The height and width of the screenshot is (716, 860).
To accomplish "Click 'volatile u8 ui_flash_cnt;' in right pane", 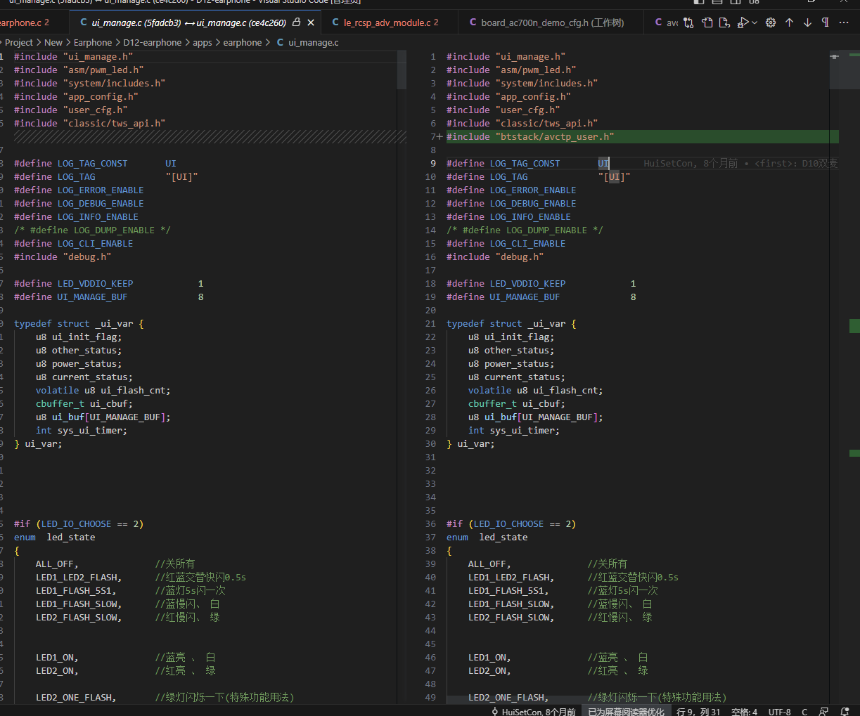I will 535,390.
